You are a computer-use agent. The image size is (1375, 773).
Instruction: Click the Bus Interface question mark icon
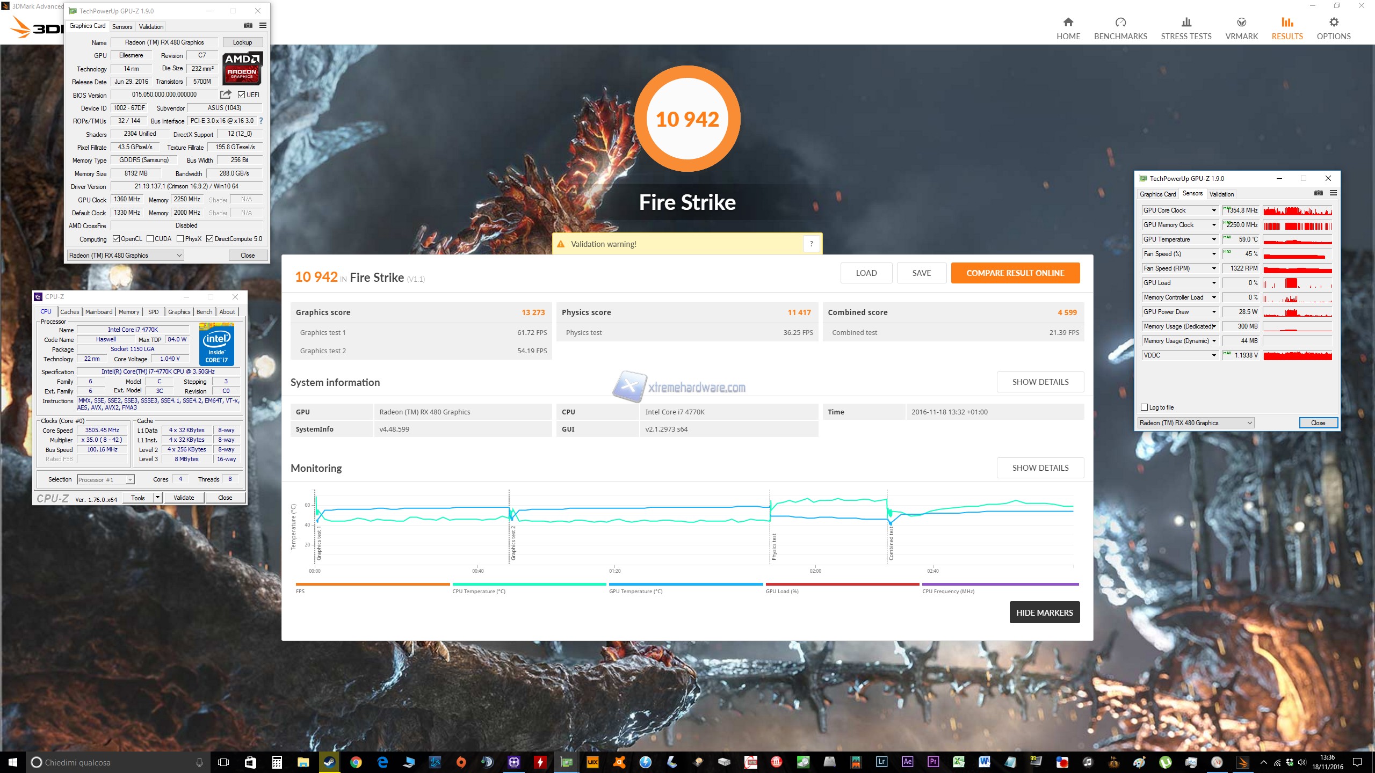[261, 121]
